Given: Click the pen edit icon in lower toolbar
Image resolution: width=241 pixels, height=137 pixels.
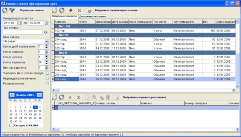Looking at the screenshot, I should pos(101,97).
